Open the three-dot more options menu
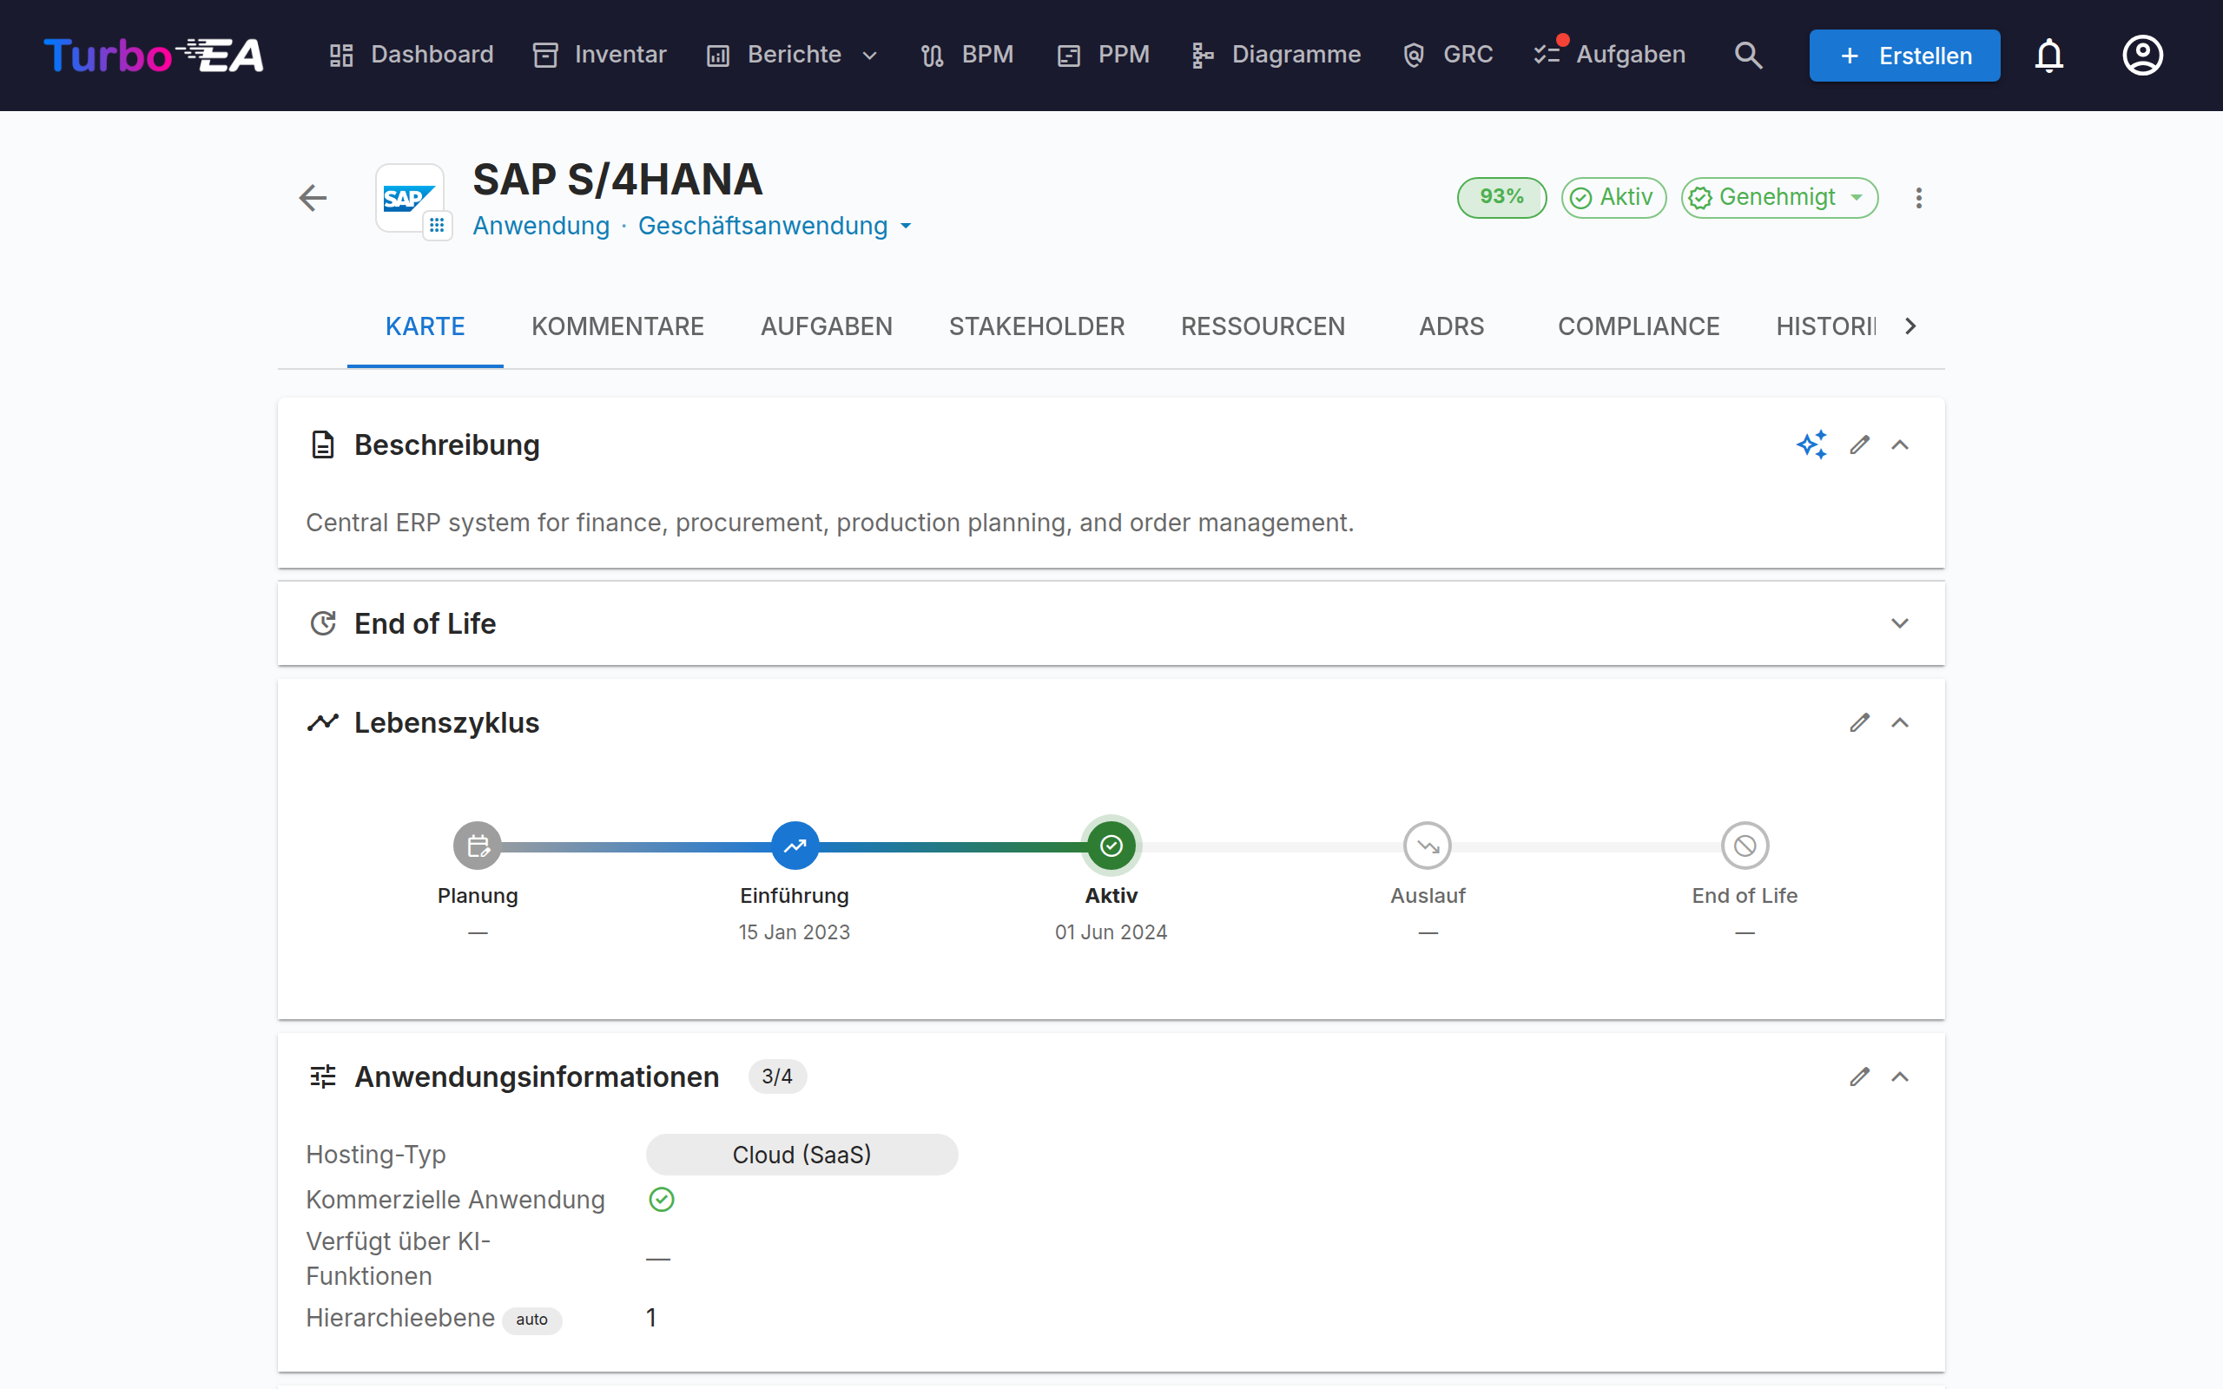The height and width of the screenshot is (1389, 2223). 1918,198
